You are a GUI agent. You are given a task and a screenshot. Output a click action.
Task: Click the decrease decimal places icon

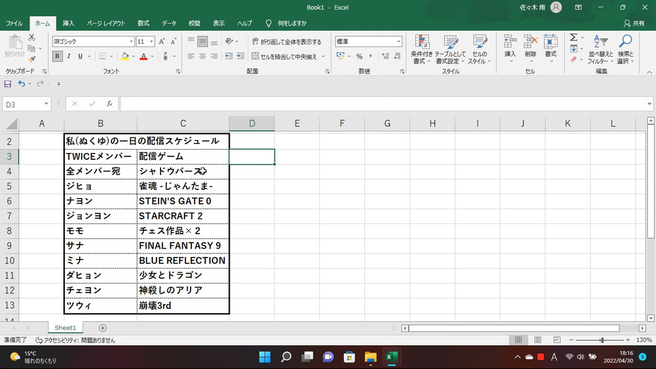pos(397,56)
